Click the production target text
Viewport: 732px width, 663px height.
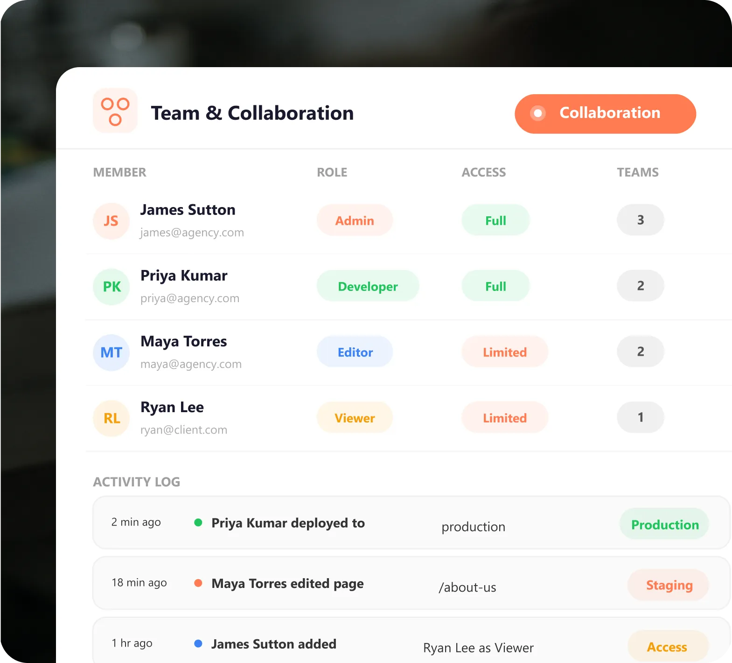pyautogui.click(x=473, y=527)
